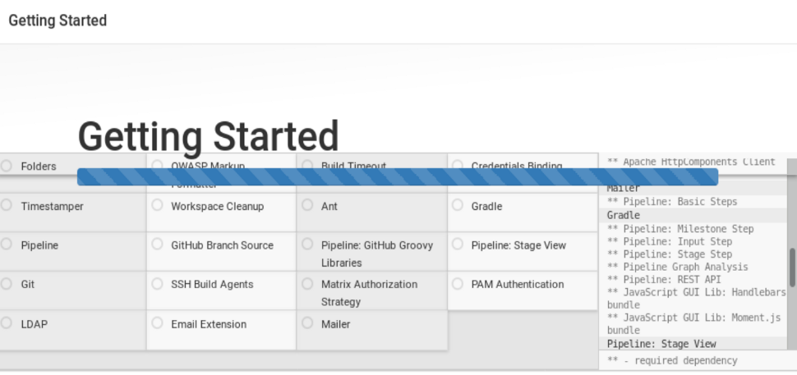
Task: Select the PAM Authentication plugin name
Action: [518, 285]
